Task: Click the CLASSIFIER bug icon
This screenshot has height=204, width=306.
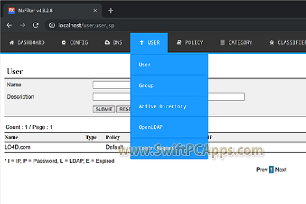Action: [272, 42]
